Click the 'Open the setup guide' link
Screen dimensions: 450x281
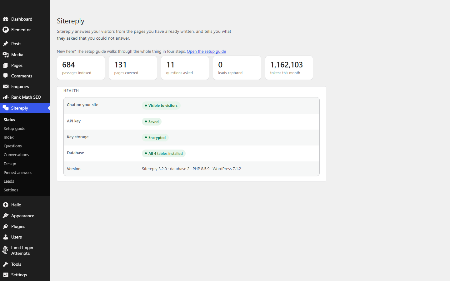[206, 51]
